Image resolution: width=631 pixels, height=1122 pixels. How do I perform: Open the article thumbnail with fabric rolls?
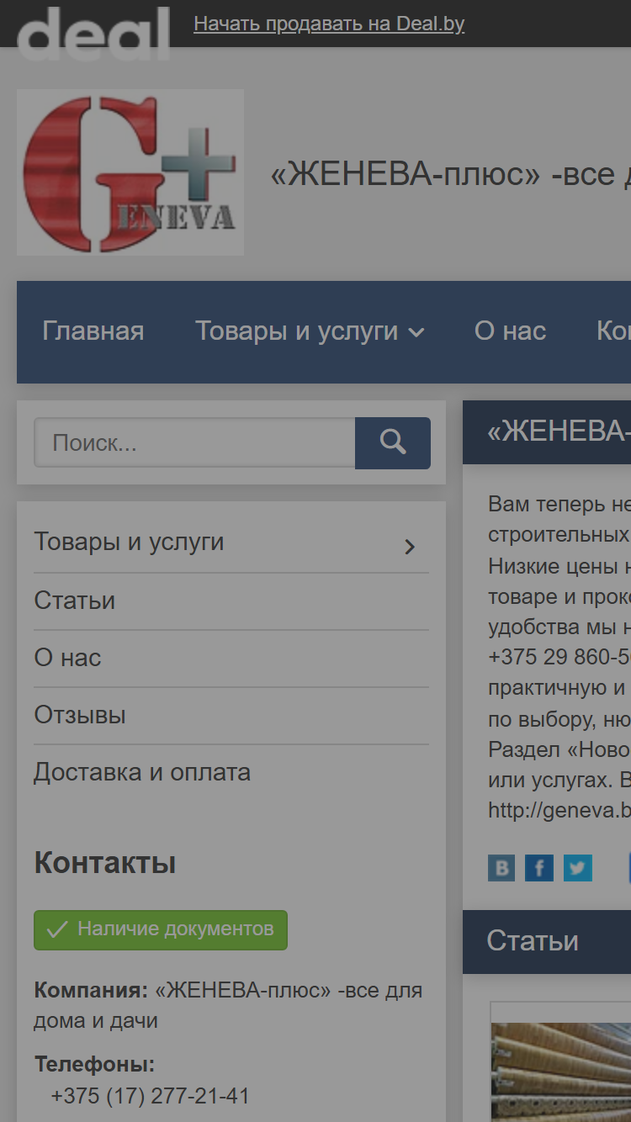(x=561, y=1072)
